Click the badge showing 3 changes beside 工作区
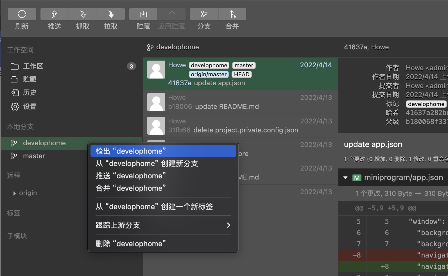 point(131,66)
